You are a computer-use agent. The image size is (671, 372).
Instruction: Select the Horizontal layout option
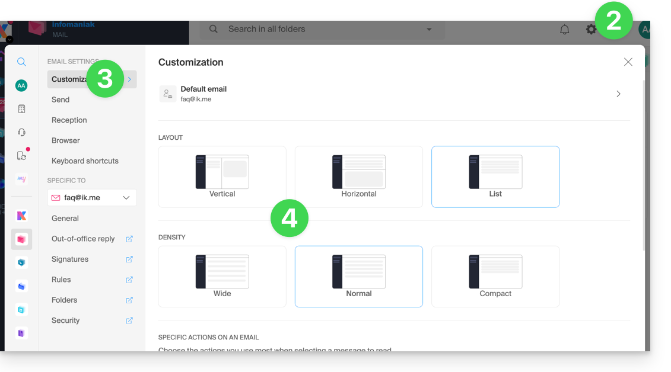358,177
